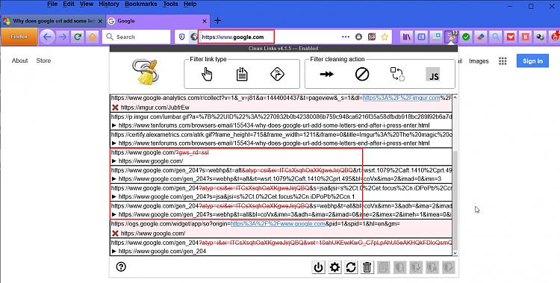Expand the www.google.com/gen_204 cleaned link arrow
Image resolution: width=560 pixels, height=283 pixels.
pyautogui.click(x=114, y=252)
